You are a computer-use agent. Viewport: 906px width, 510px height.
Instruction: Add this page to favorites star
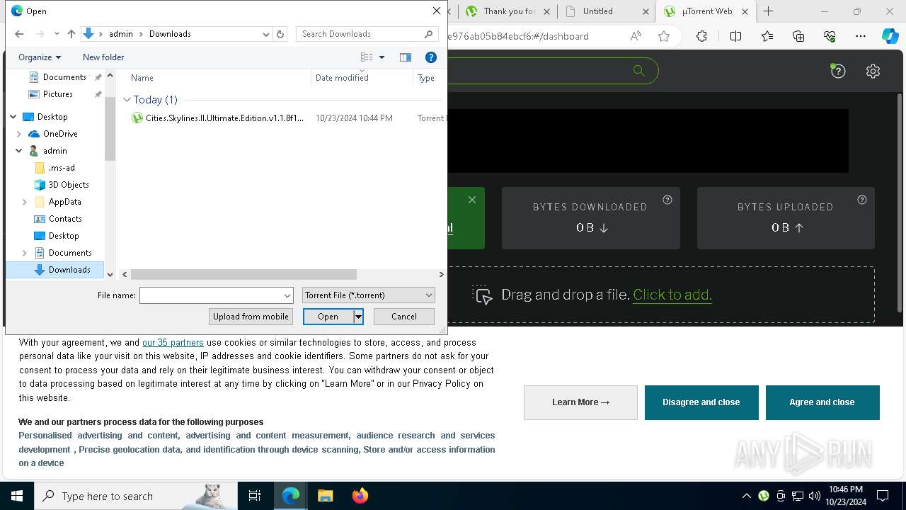(664, 36)
